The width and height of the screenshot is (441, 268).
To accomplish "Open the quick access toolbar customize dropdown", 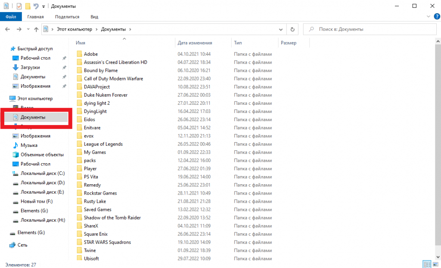I will coord(43,6).
